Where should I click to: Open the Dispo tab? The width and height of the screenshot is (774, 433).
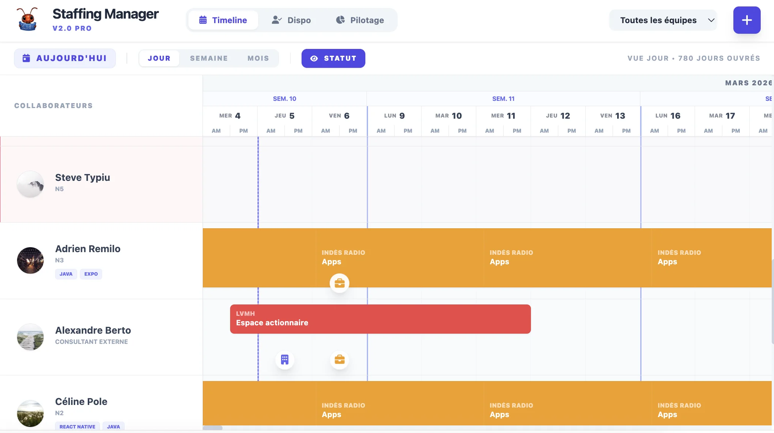point(291,20)
